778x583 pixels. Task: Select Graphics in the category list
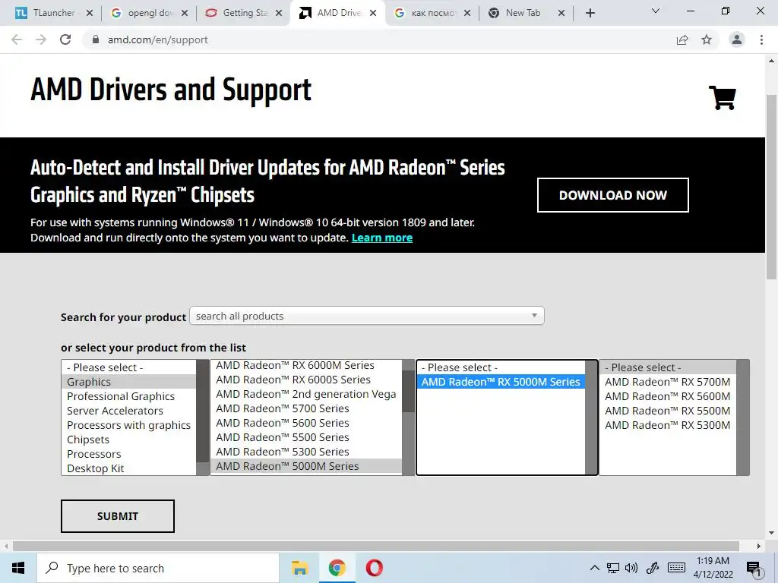click(128, 382)
